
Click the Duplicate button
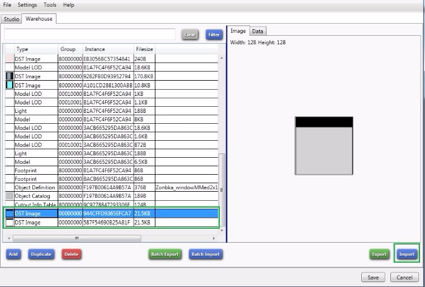coord(40,254)
